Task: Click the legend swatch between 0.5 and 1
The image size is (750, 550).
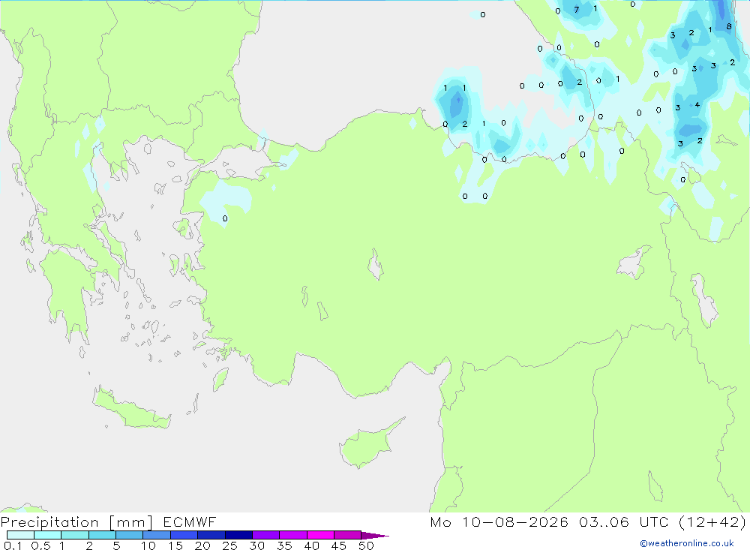Action: click(48, 535)
